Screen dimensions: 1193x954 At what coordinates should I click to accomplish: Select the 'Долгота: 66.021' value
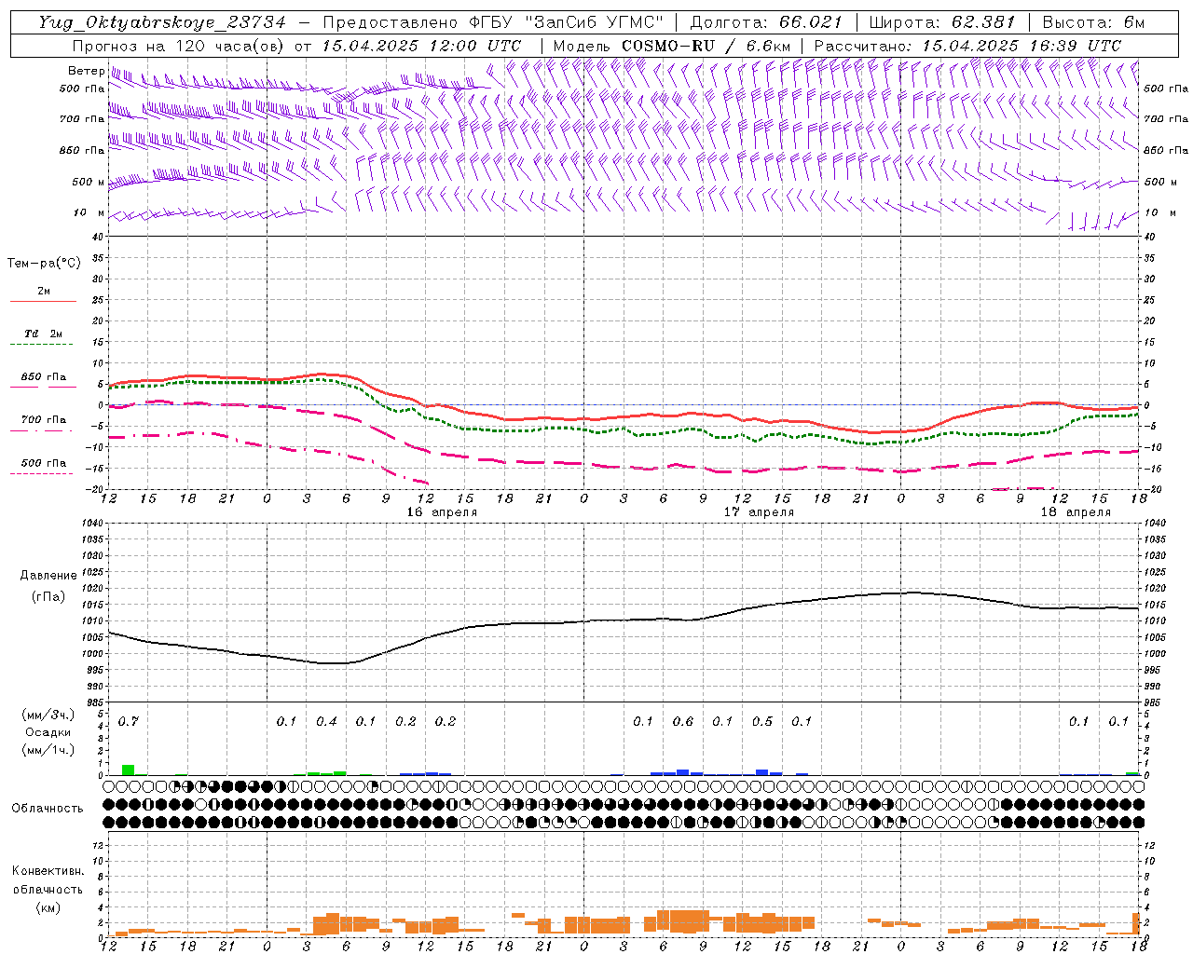point(766,22)
